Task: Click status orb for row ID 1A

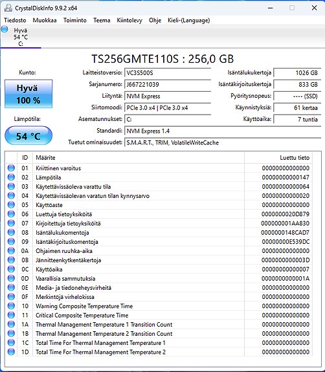Action: tap(11, 324)
